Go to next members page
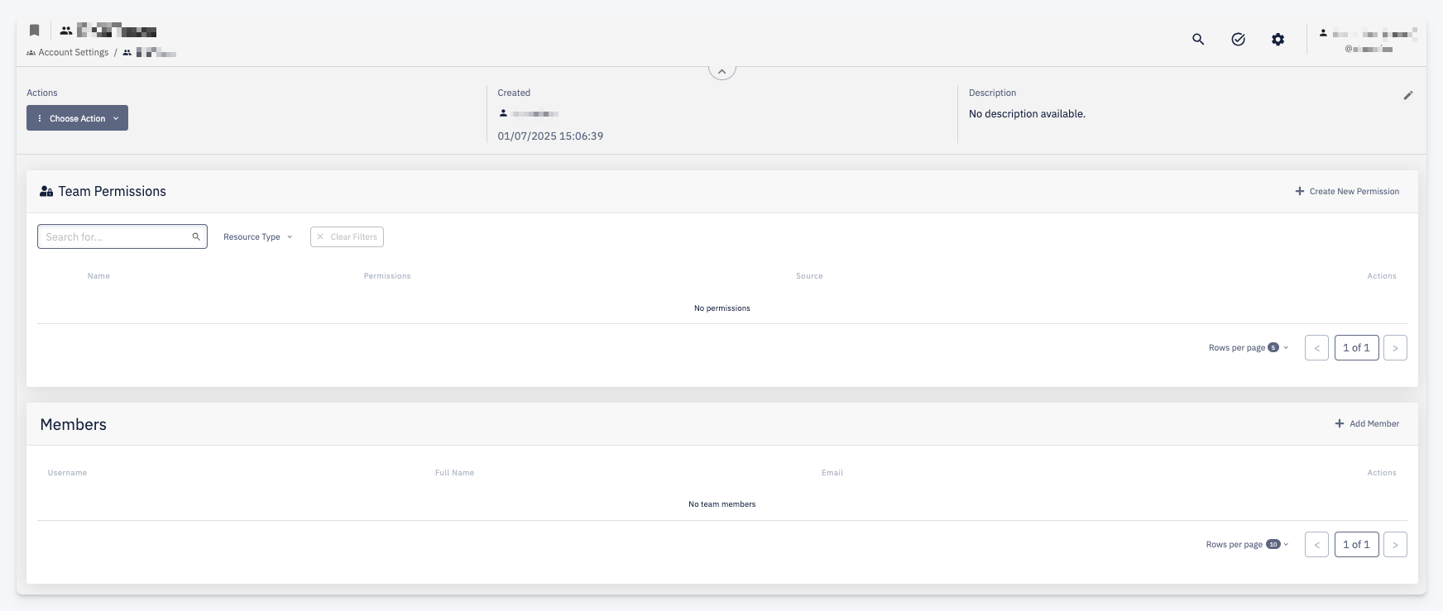1443x611 pixels. (1395, 545)
